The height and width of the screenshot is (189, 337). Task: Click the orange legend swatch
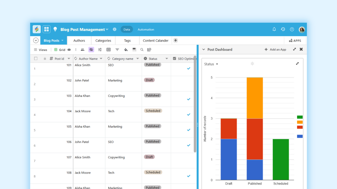pyautogui.click(x=300, y=122)
